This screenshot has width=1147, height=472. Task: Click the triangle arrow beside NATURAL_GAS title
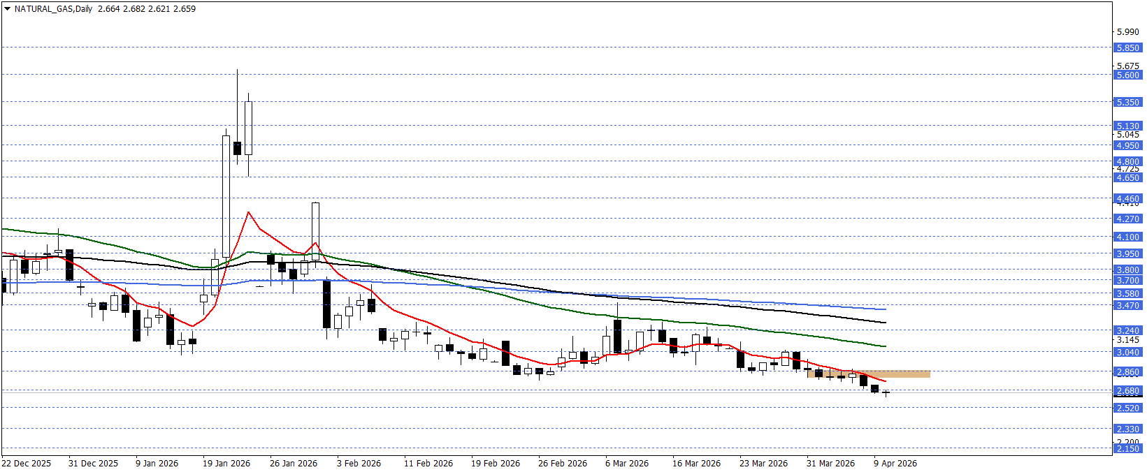pyautogui.click(x=8, y=9)
